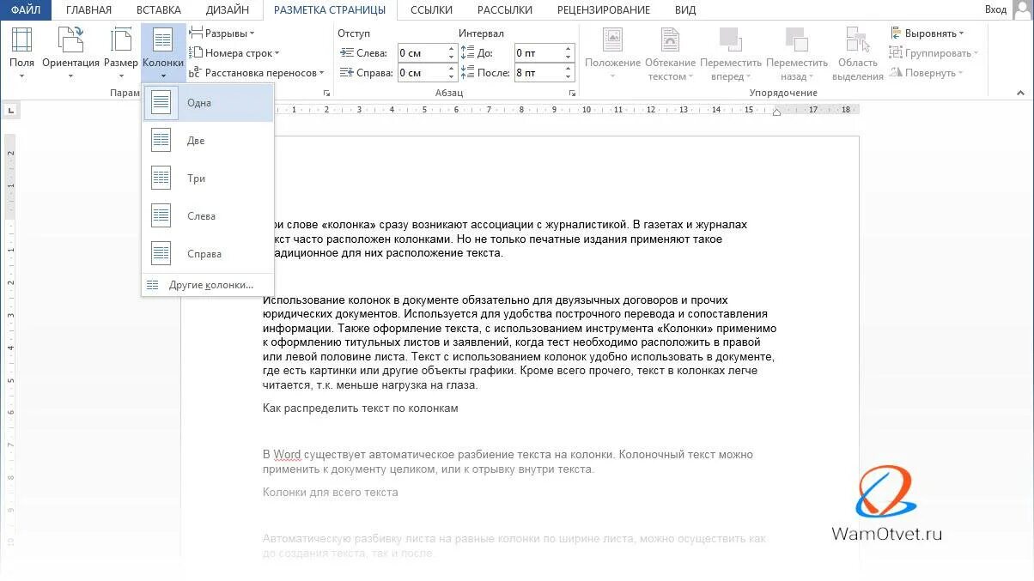Click the heading Как распределить текст по колонкам
Screen dimensions: 1034x581
(361, 409)
